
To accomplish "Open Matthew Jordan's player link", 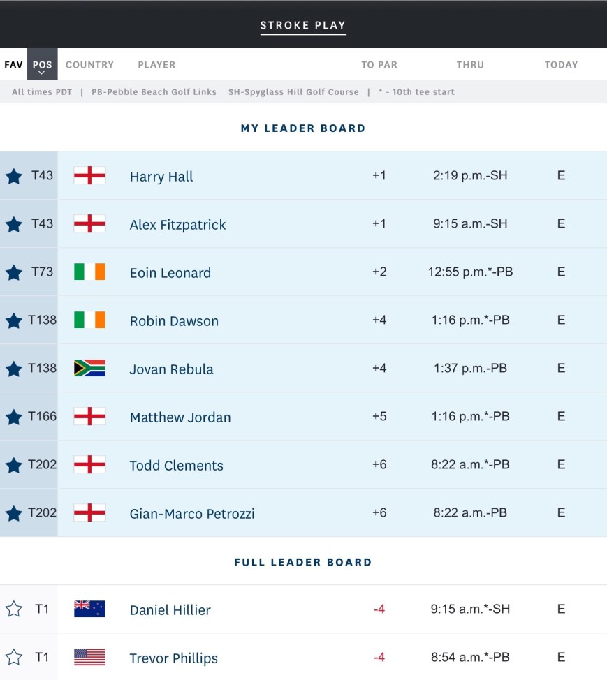I will pyautogui.click(x=180, y=417).
